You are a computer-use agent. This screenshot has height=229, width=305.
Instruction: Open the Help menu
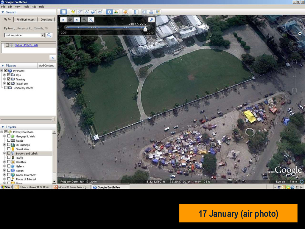click(42, 7)
